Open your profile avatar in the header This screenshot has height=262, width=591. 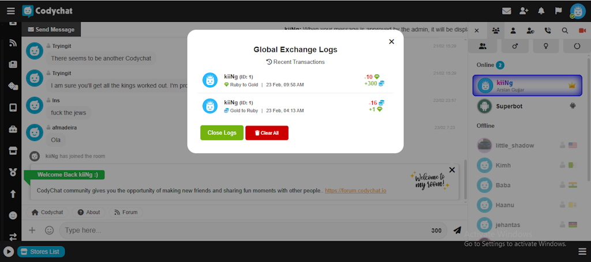point(577,12)
